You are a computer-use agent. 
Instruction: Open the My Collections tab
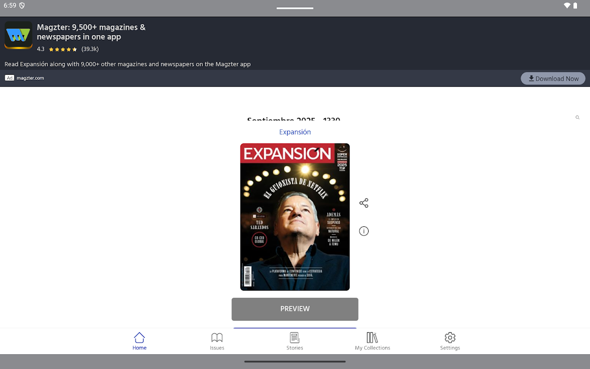(x=372, y=341)
